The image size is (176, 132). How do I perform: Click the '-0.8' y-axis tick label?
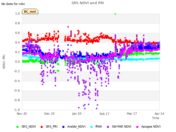point(17,100)
